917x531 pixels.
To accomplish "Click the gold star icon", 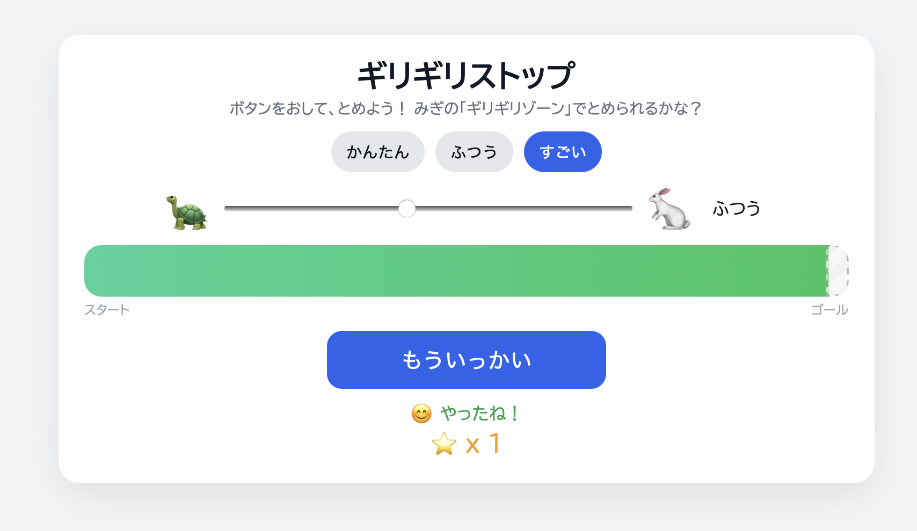I will (x=444, y=444).
